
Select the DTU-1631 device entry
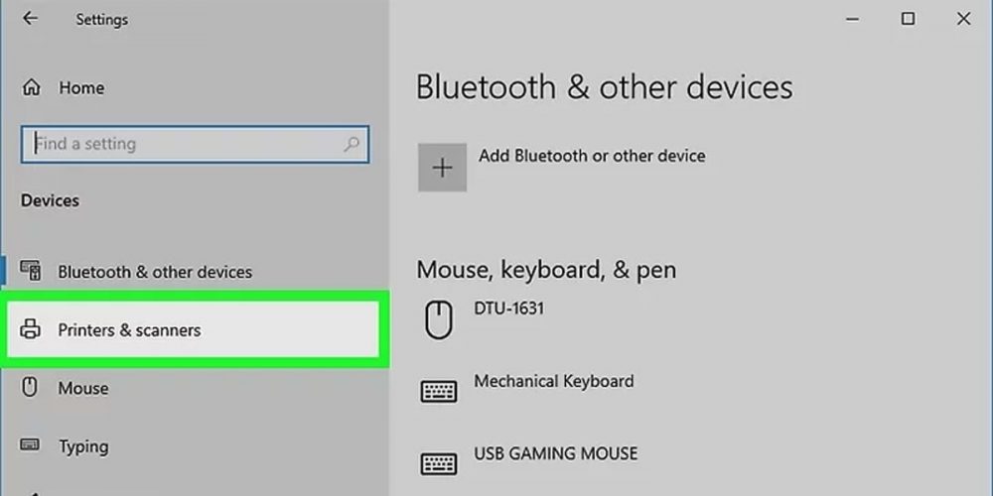508,309
